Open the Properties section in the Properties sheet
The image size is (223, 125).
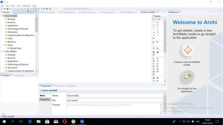click(x=45, y=99)
